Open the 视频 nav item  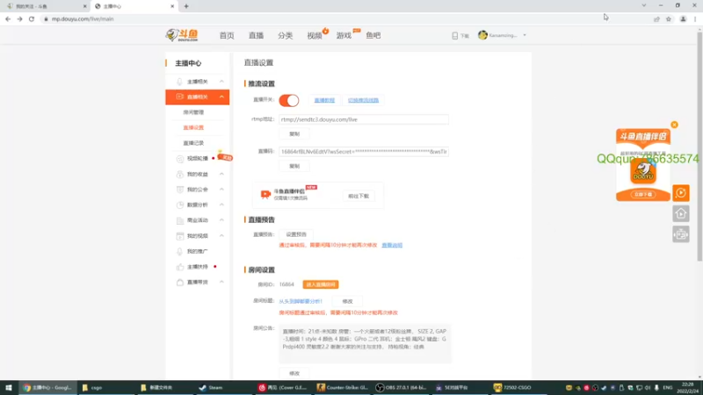pos(315,35)
